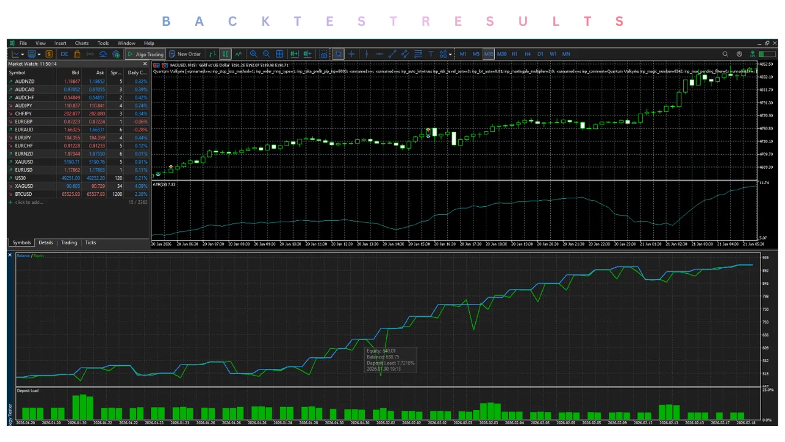Switch to the Ticks tab
Image resolution: width=785 pixels, height=442 pixels.
[x=90, y=242]
